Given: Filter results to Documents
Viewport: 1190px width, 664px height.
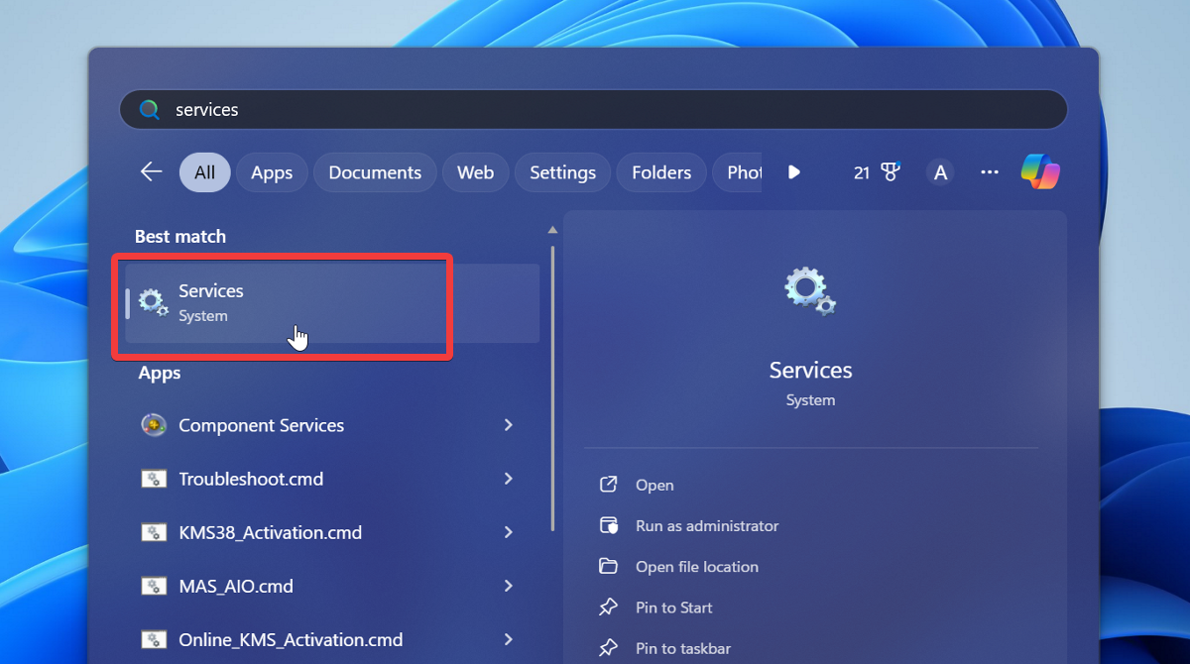Looking at the screenshot, I should coord(374,171).
